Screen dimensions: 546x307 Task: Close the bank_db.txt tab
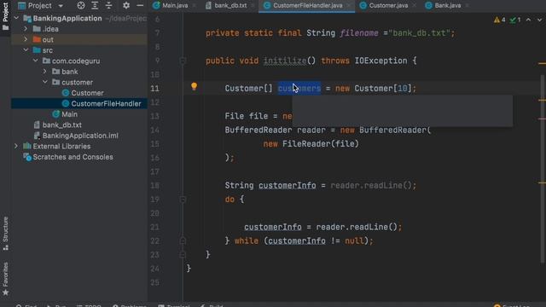(x=253, y=6)
